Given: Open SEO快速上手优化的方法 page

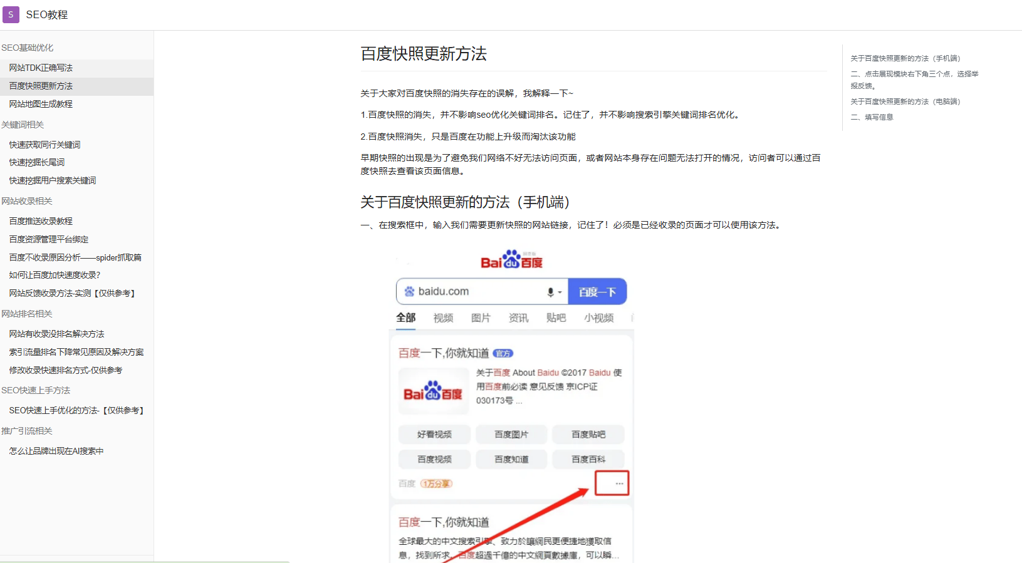Looking at the screenshot, I should [77, 410].
